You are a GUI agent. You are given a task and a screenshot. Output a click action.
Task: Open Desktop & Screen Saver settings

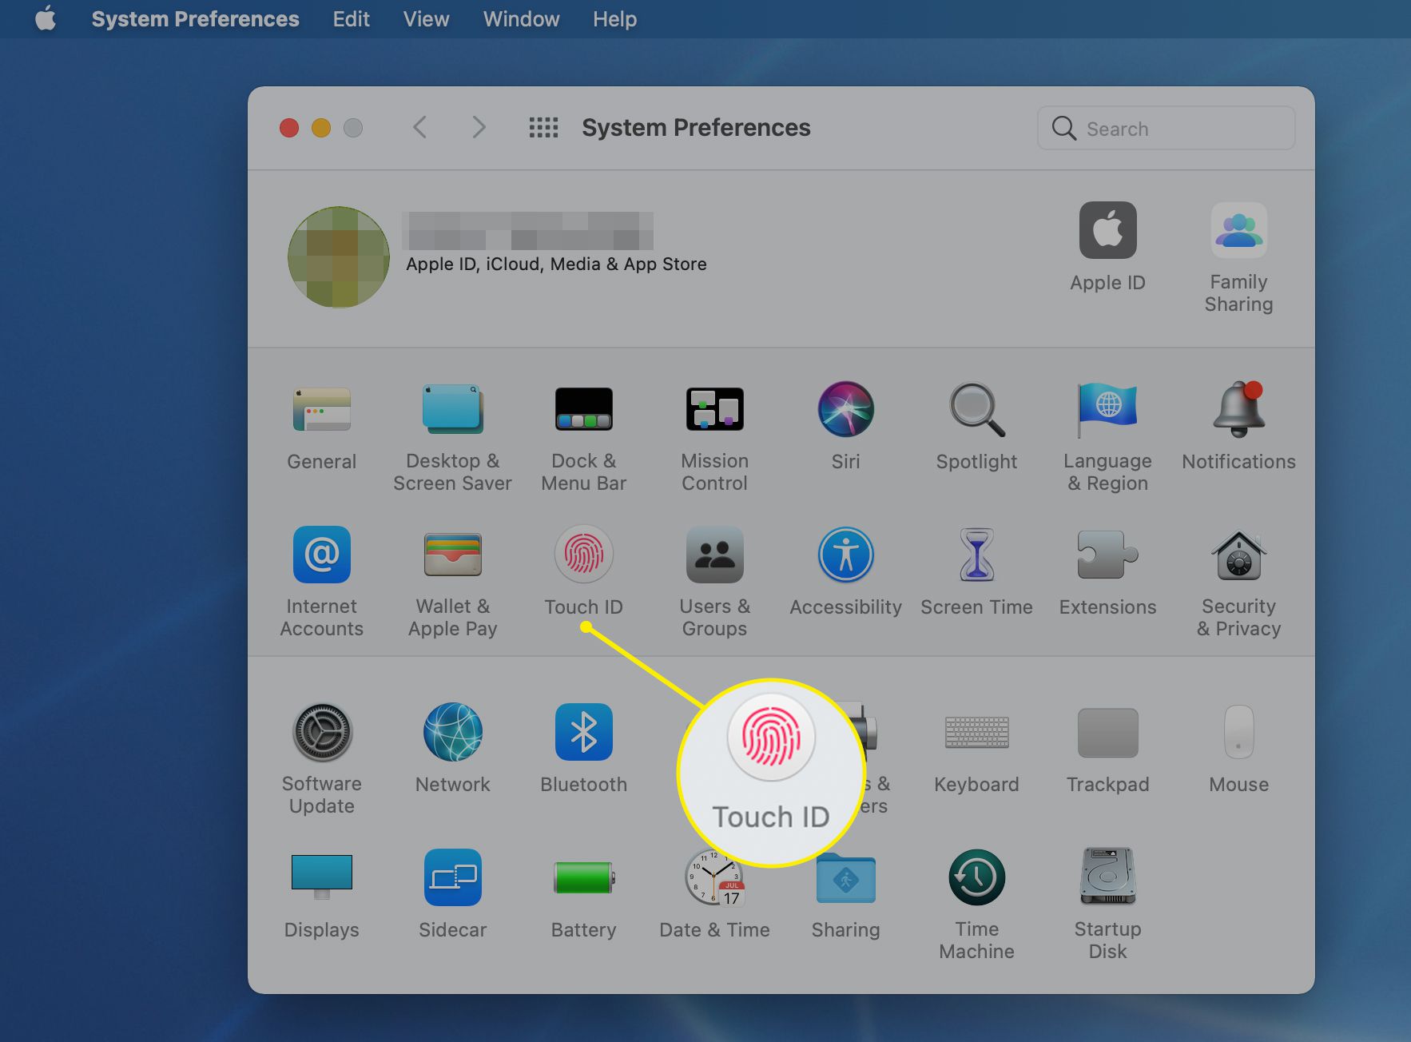pos(452,410)
